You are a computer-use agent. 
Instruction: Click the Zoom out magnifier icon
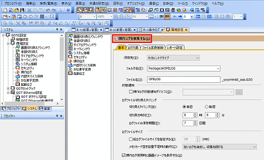click(121, 16)
